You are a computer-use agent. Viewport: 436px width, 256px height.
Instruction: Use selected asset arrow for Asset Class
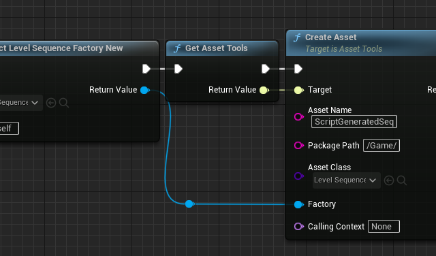coord(389,180)
